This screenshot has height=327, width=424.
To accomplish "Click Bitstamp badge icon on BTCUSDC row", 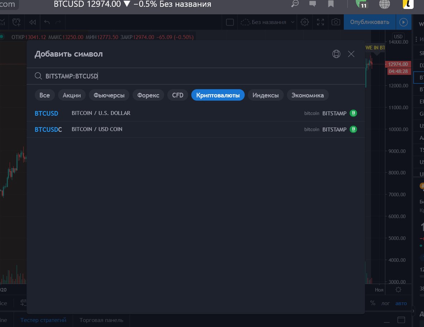I will click(353, 129).
